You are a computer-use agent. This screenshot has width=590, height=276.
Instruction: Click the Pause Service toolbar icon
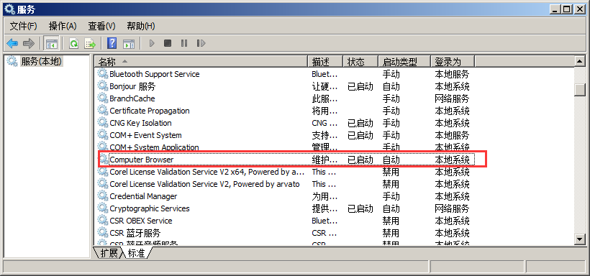click(x=184, y=43)
